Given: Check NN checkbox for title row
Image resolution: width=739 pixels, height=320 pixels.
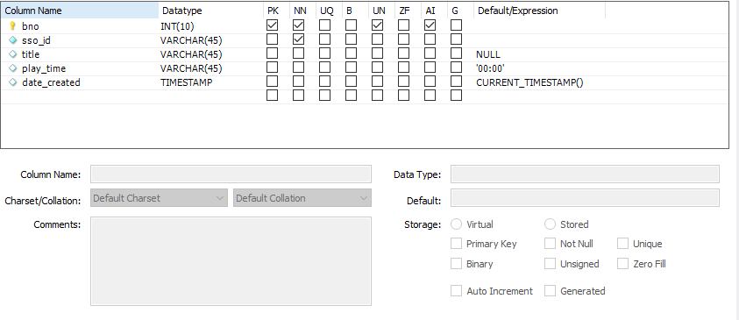Looking at the screenshot, I should 298,53.
